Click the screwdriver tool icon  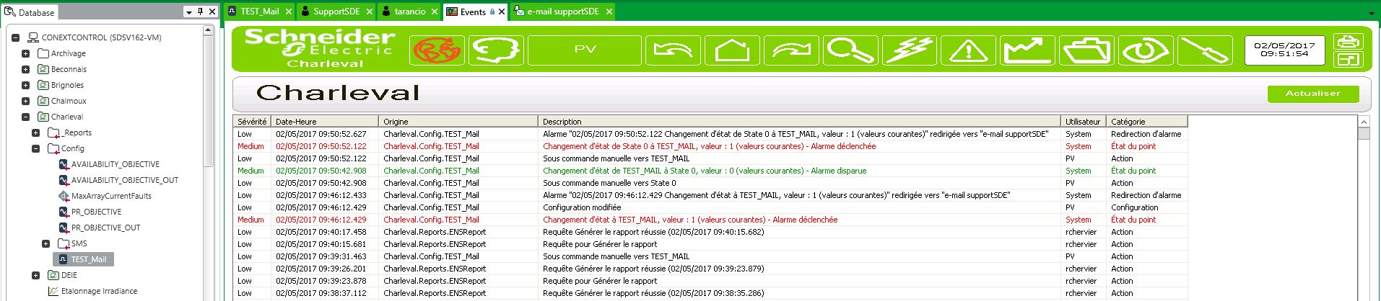click(1204, 50)
